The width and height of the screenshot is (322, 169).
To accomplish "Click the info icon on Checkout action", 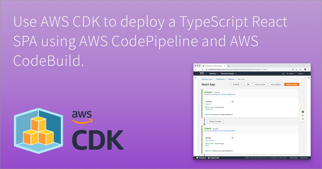I will point(232,102).
